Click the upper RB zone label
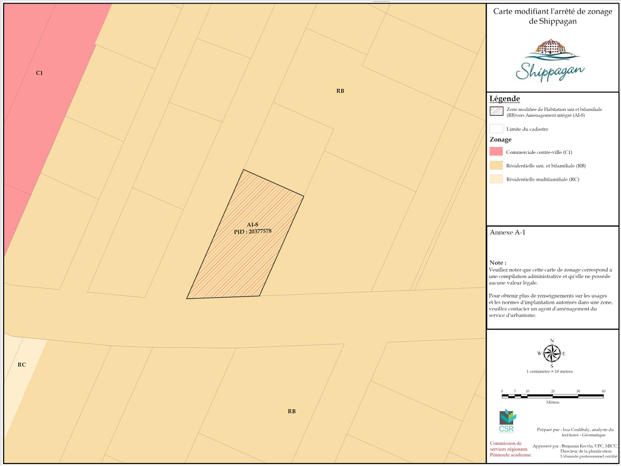The image size is (621, 466). (x=340, y=91)
